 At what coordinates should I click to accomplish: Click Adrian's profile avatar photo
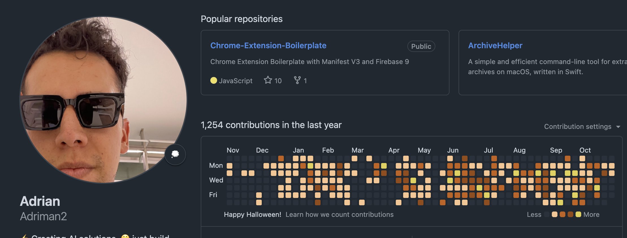pyautogui.click(x=103, y=100)
